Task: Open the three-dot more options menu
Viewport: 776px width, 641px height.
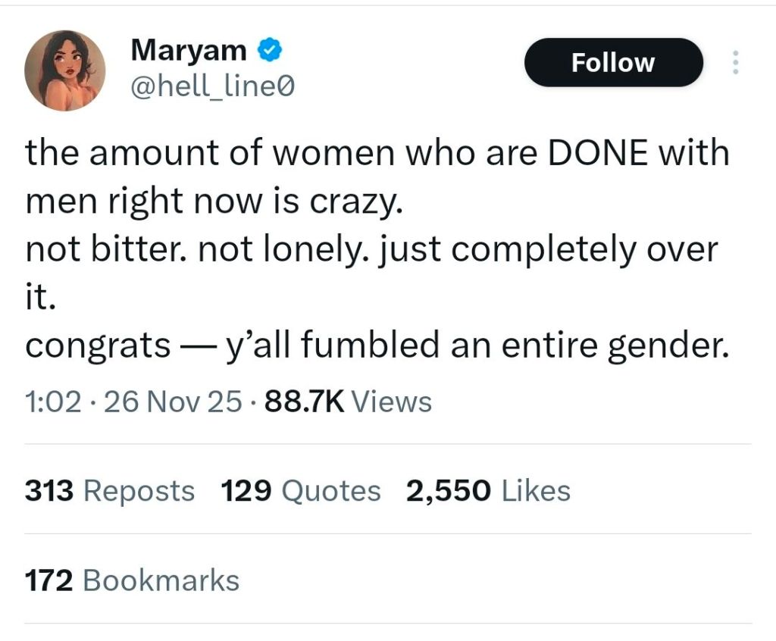Action: 733,62
